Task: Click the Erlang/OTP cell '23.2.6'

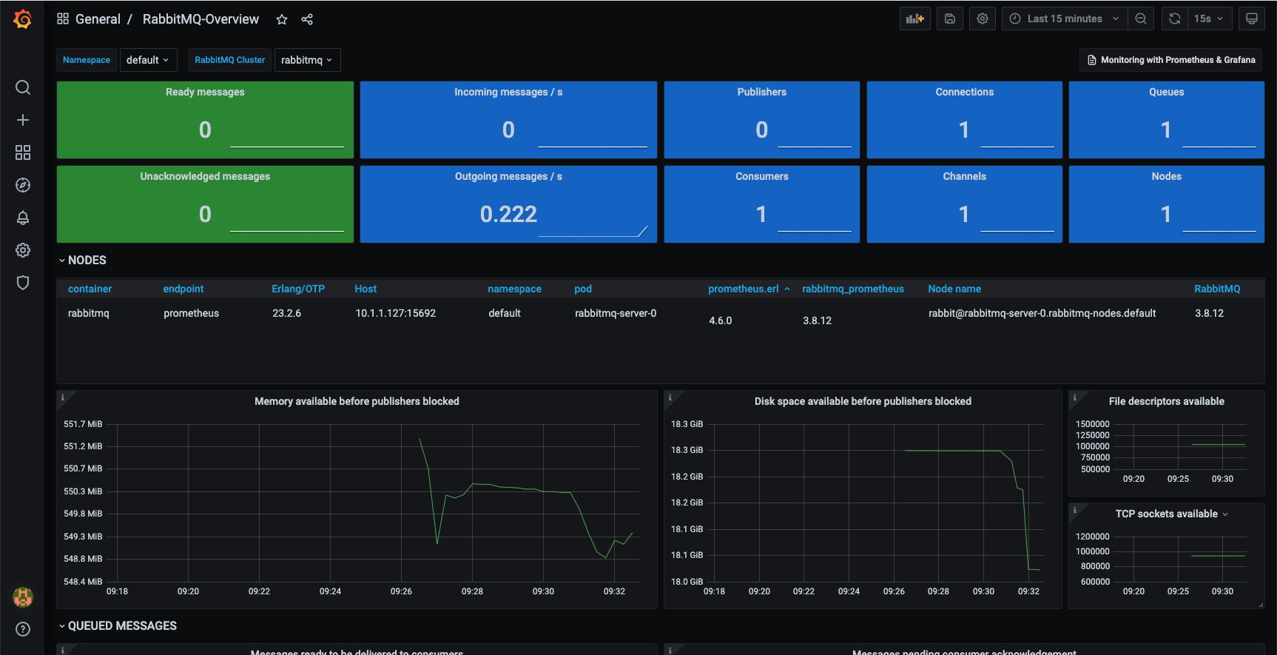Action: (286, 313)
